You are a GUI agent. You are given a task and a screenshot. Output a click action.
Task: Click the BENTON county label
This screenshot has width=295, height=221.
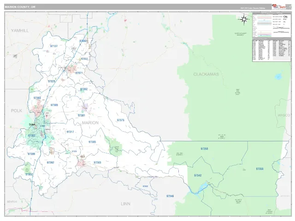(12, 202)
